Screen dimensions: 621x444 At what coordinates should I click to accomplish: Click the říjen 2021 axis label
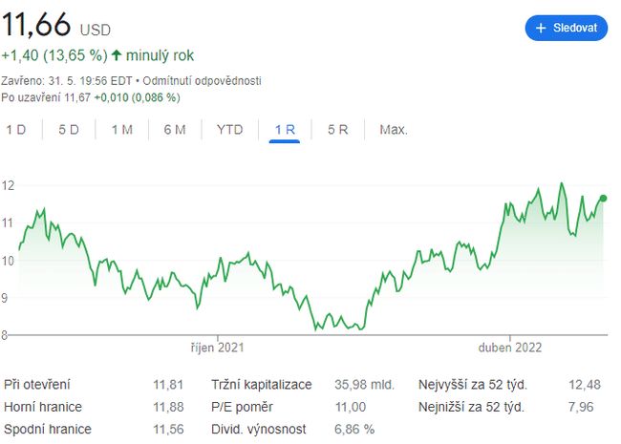218,348
